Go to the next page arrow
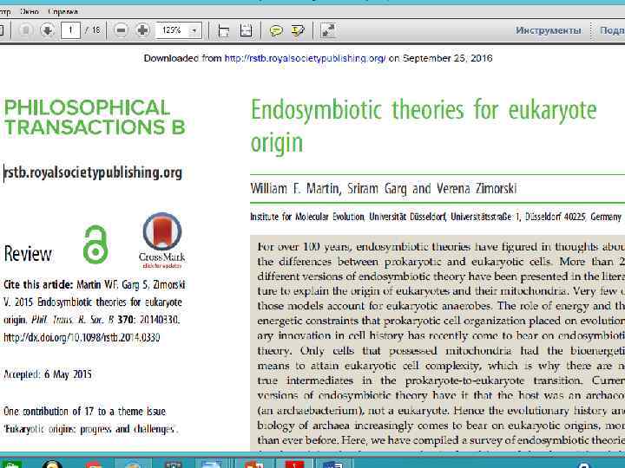 (x=48, y=30)
